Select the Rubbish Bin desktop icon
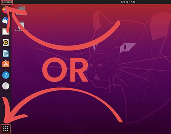 pyautogui.click(x=21, y=27)
